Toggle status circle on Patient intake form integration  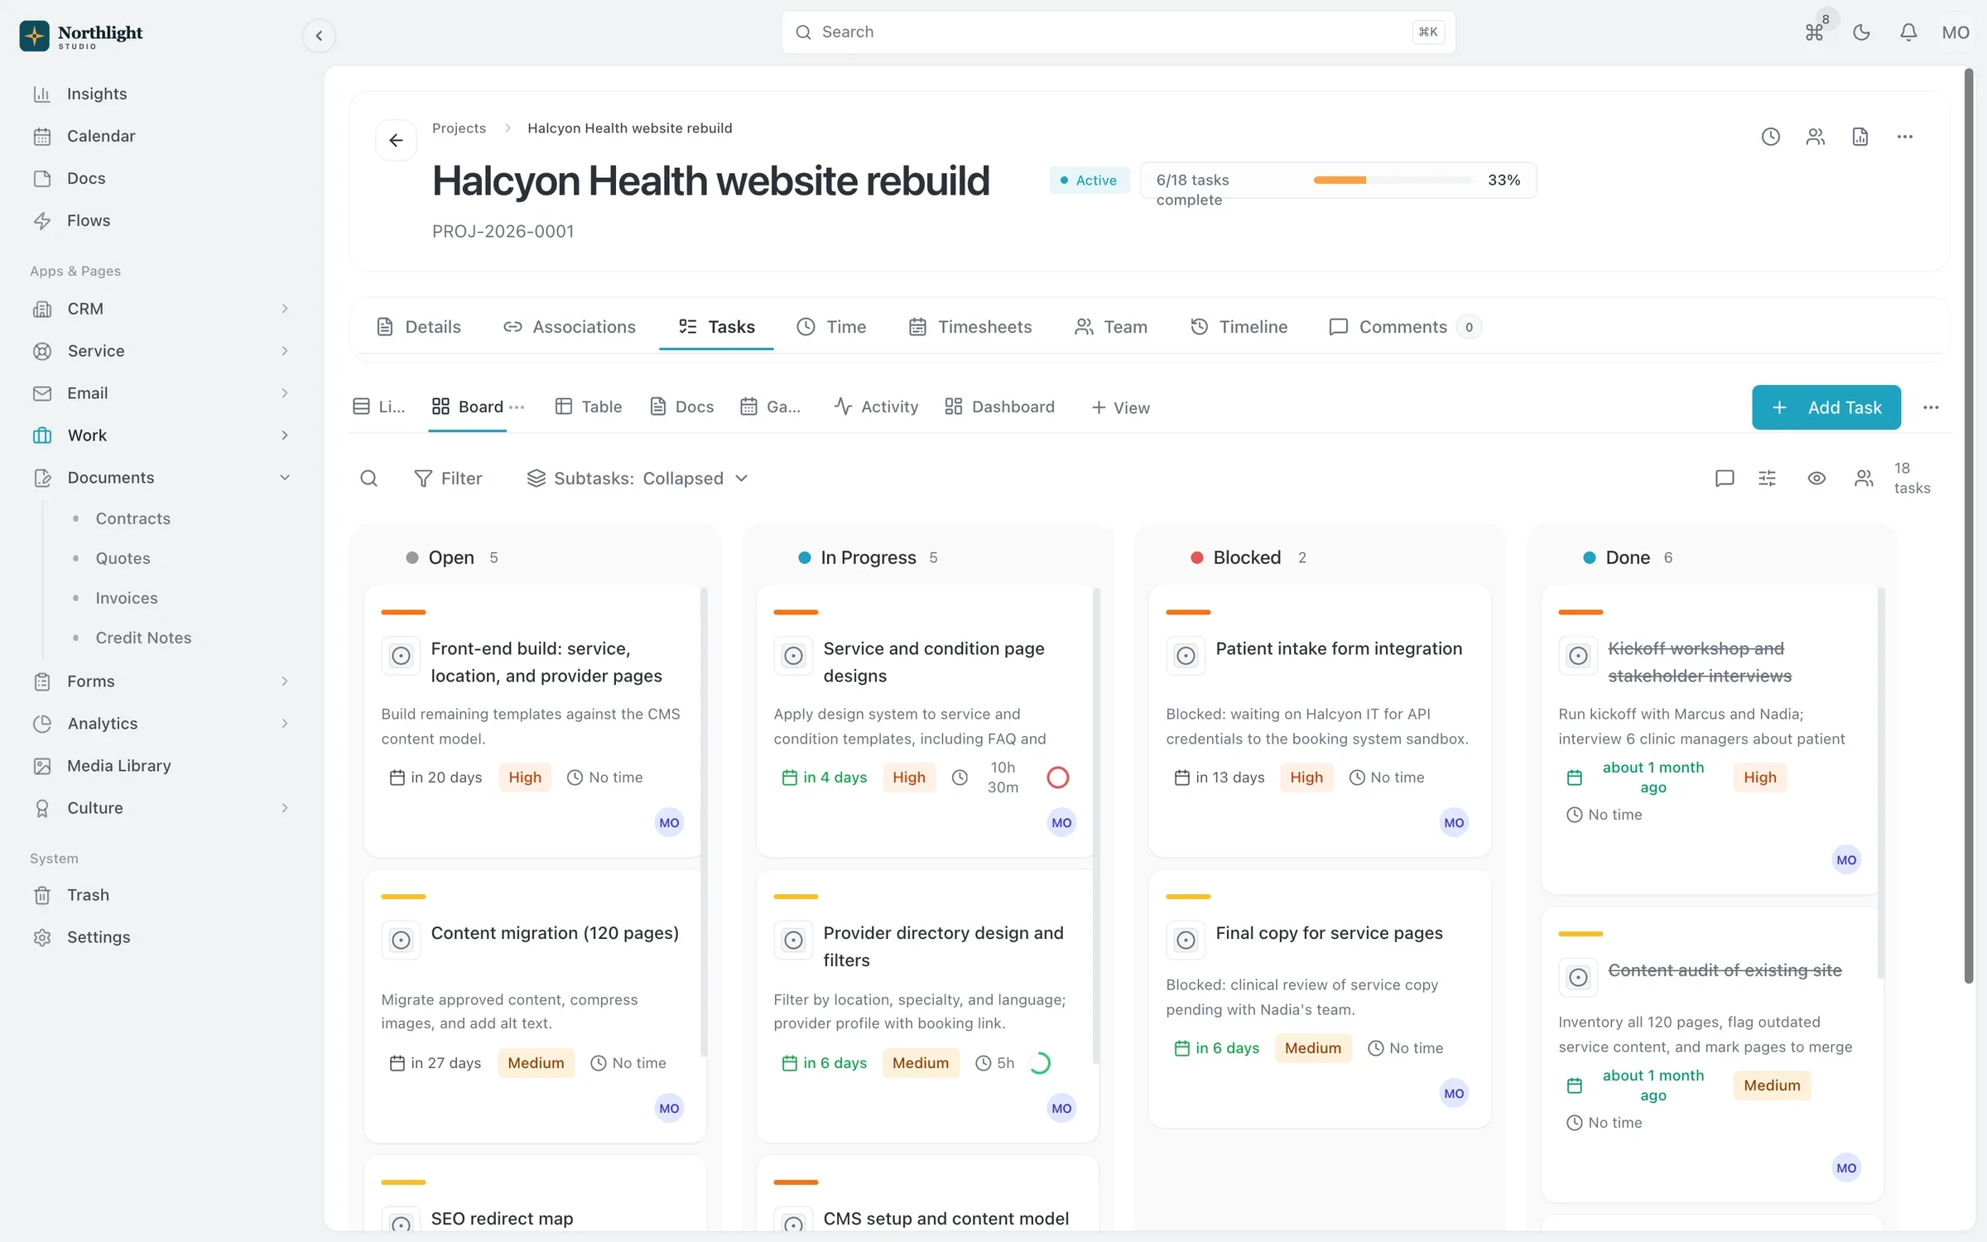pos(1186,656)
